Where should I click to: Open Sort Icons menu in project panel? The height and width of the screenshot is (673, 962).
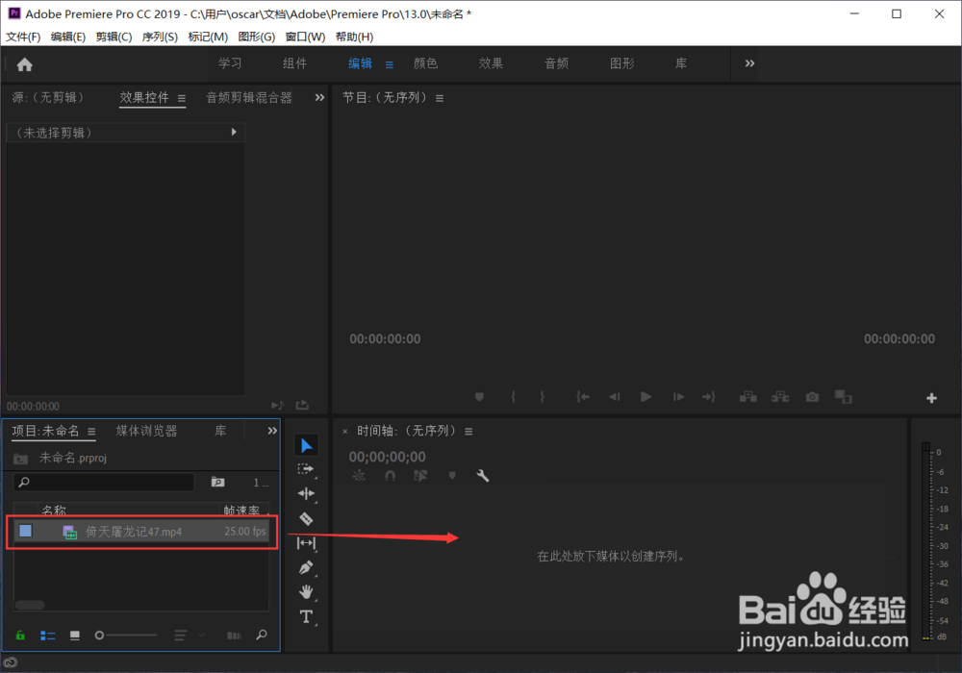tap(180, 636)
